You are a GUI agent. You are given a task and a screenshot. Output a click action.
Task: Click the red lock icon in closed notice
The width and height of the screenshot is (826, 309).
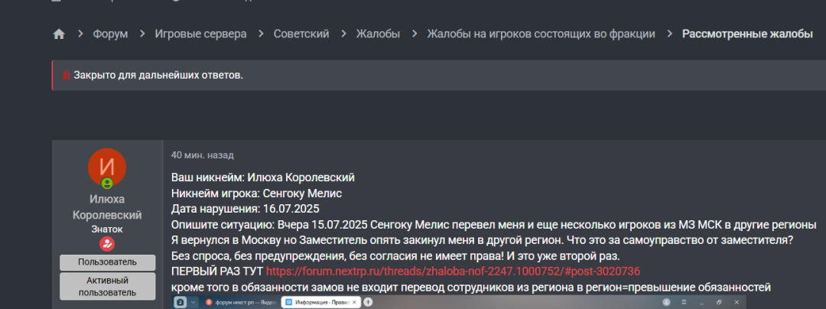click(x=67, y=75)
